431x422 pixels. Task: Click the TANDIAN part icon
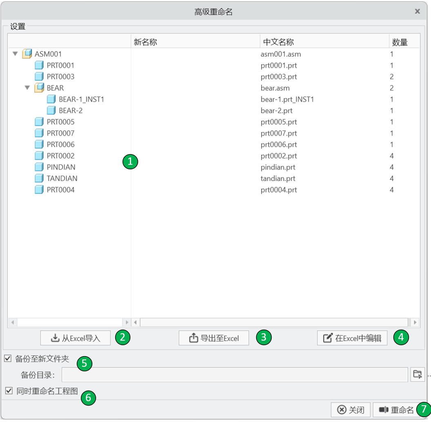(39, 179)
